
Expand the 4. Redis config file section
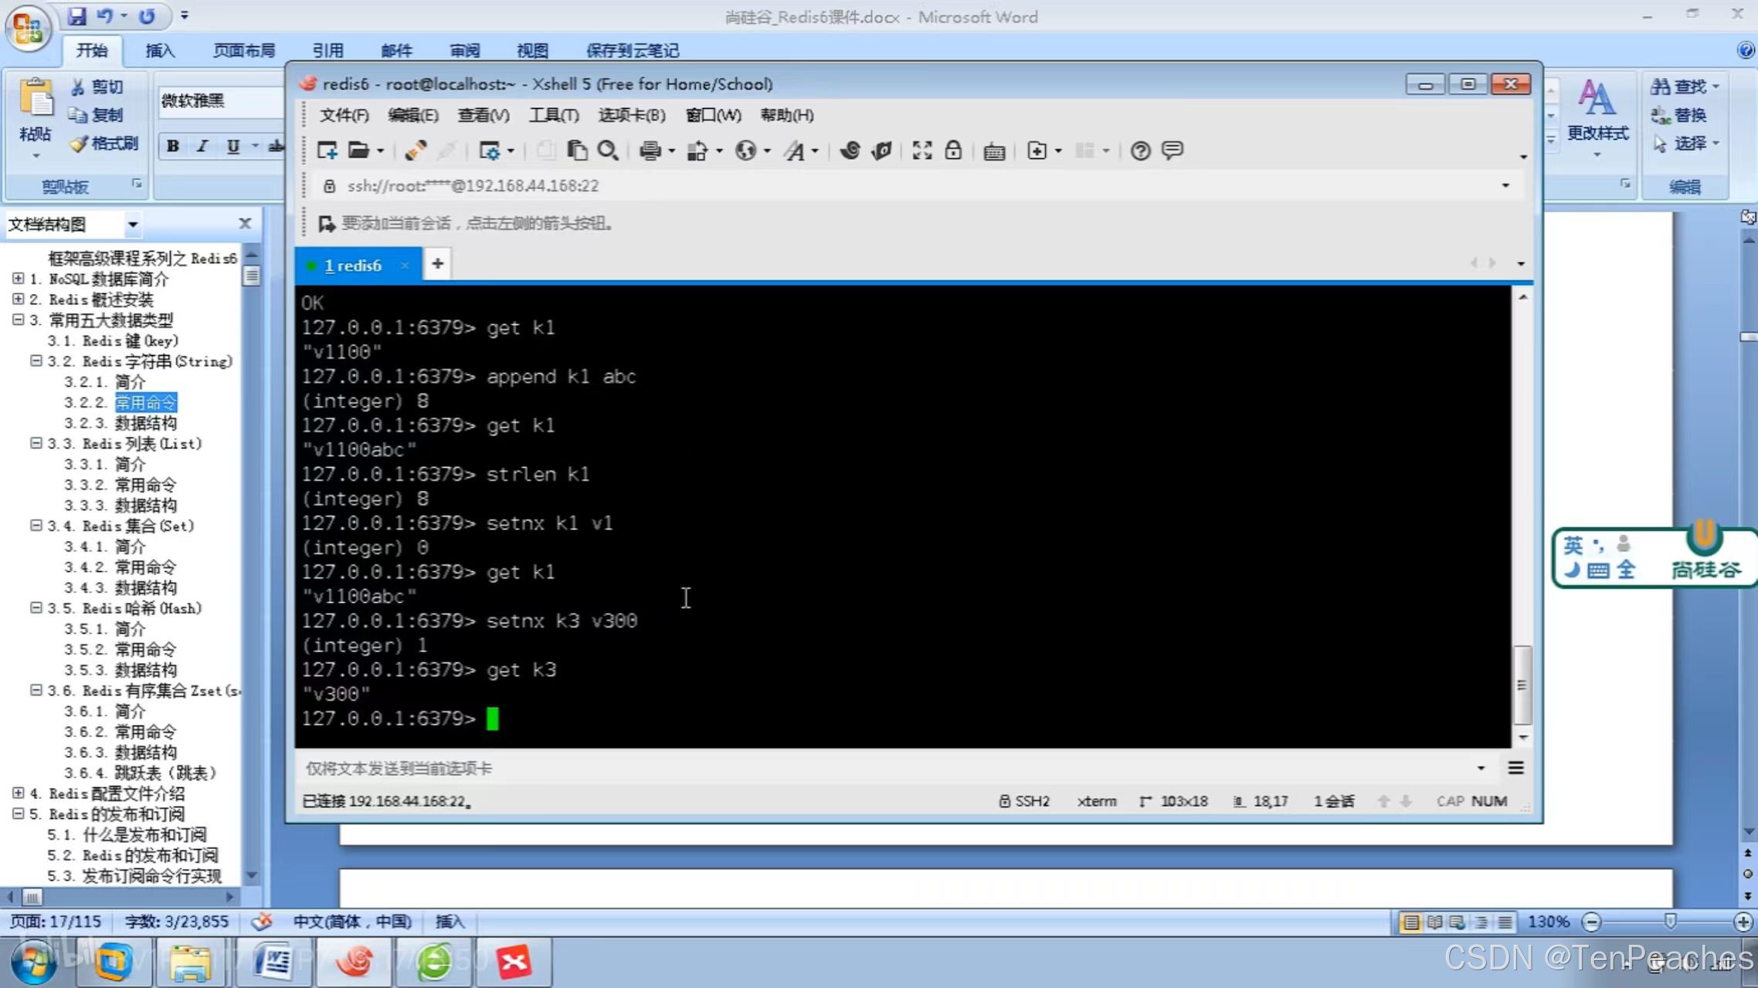pyautogui.click(x=19, y=793)
